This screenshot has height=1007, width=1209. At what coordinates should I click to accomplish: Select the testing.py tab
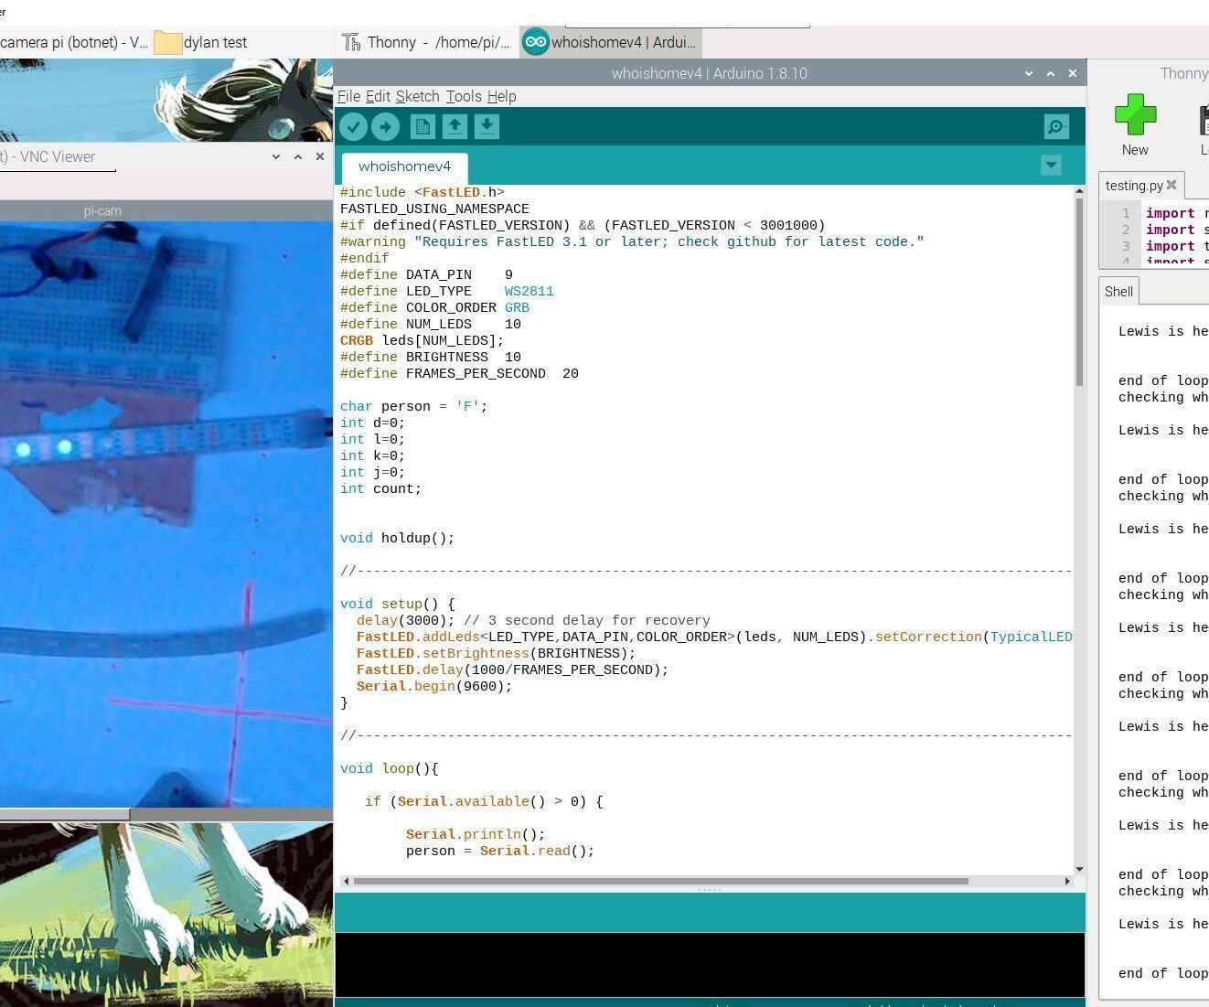[1134, 185]
